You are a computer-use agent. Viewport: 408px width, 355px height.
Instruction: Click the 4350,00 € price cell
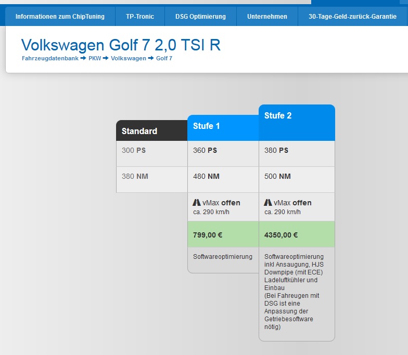[x=296, y=235]
